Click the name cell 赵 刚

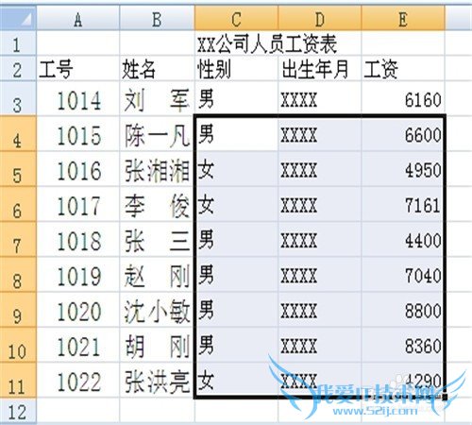click(157, 275)
